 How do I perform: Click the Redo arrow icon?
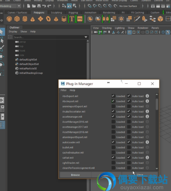pyautogui.click(x=49, y=6)
